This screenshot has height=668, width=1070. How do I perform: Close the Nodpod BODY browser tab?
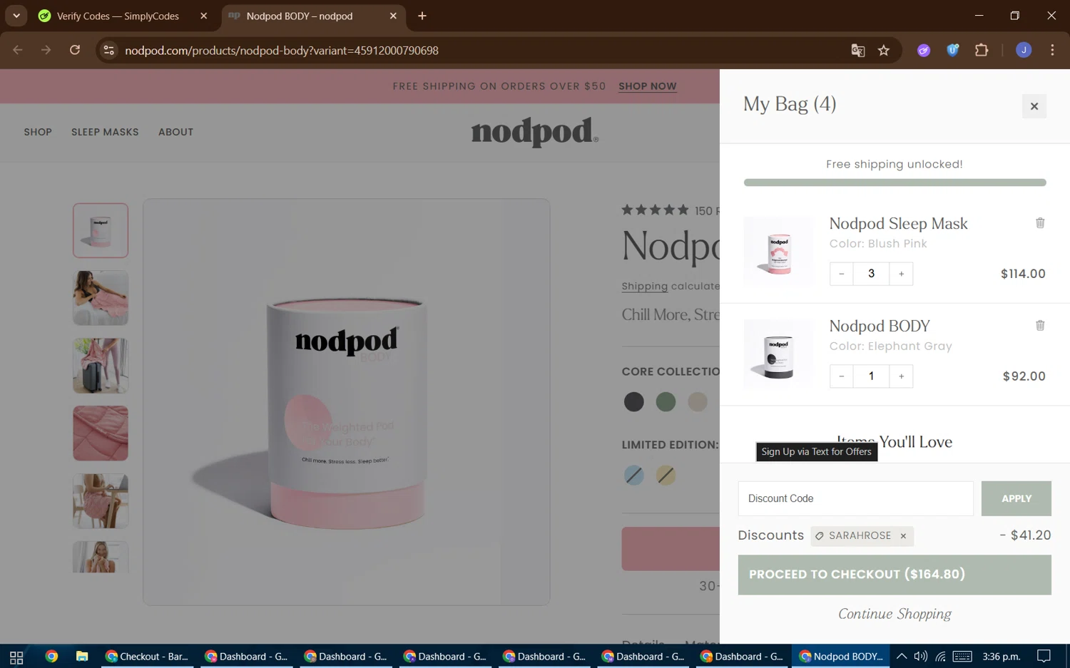coord(393,16)
